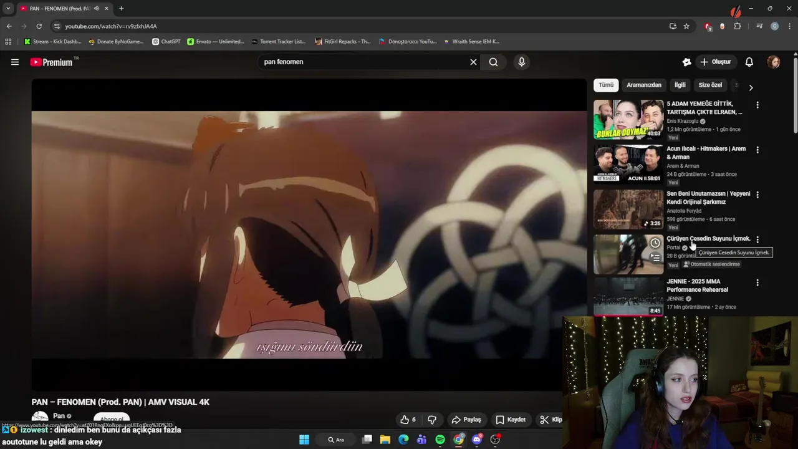Screen dimensions: 798x449
Task: Go to YouTube Premium home logo
Action: pos(52,62)
